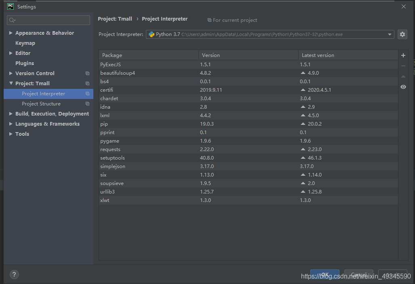415x284 pixels.
Task: Expand the Version Control section
Action: (x=11, y=73)
